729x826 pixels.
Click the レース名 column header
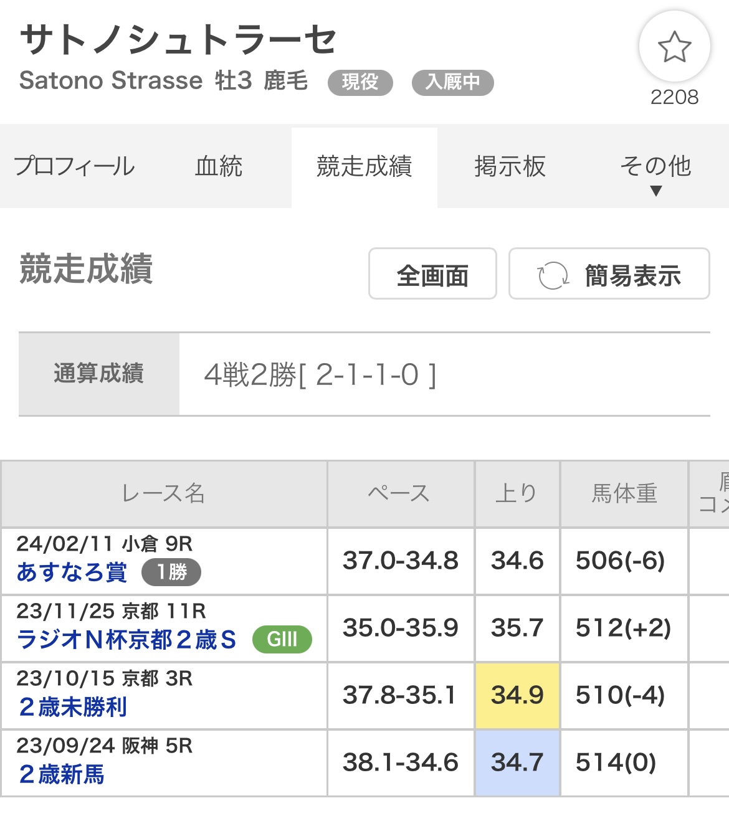click(x=164, y=493)
